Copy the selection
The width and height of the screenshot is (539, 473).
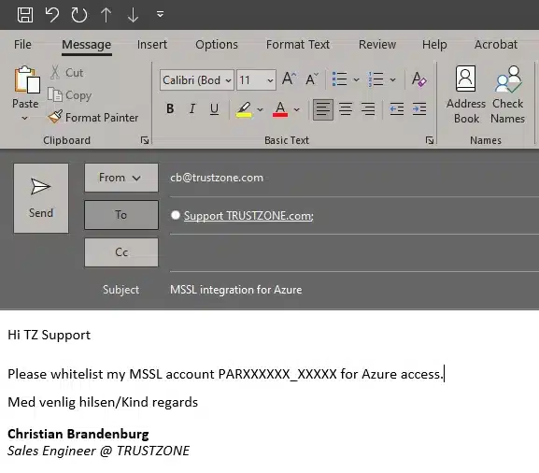69,95
